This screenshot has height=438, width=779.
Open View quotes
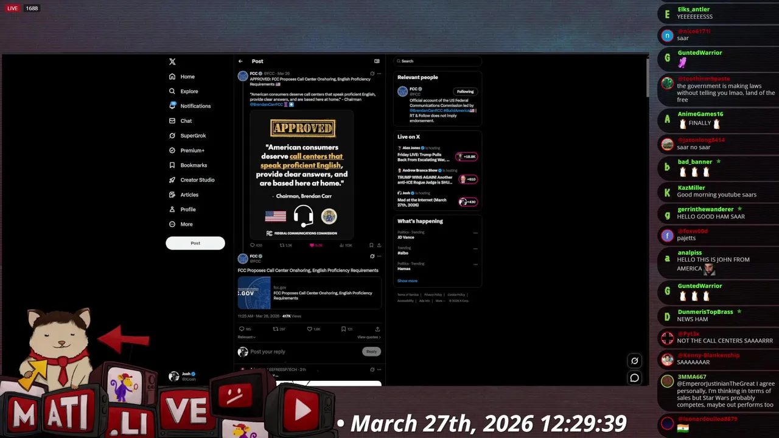click(369, 337)
